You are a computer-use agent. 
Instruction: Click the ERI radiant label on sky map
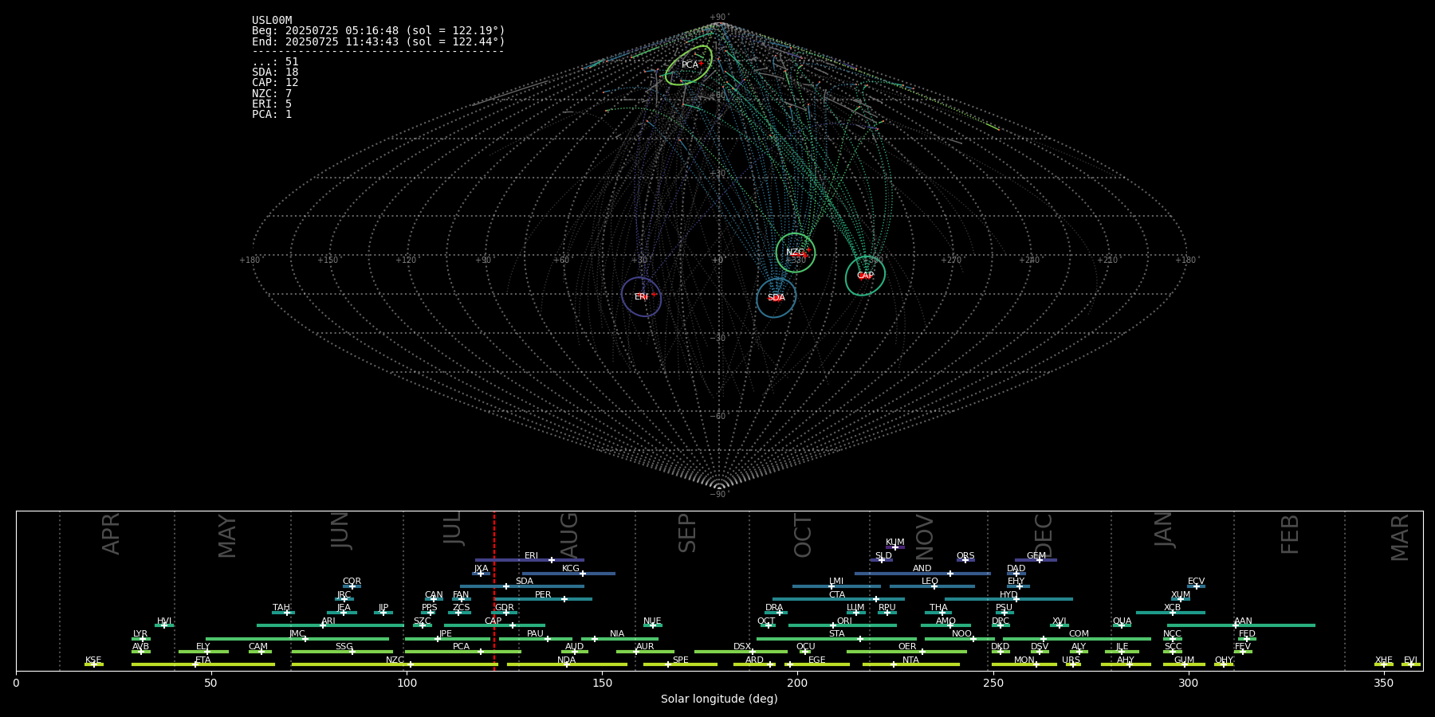(641, 297)
